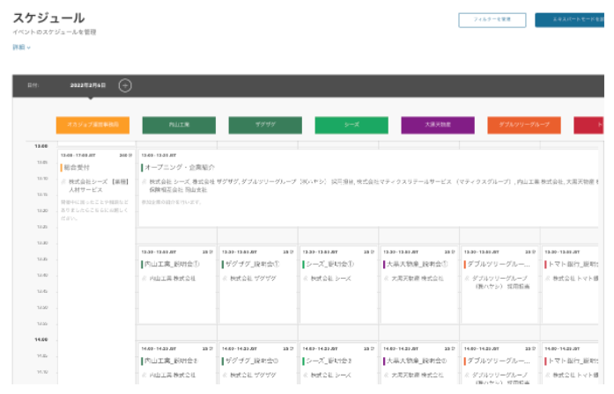The width and height of the screenshot is (614, 394).
Task: Select the orange-red ダブルツリーグループ track header
Action: 524,125
